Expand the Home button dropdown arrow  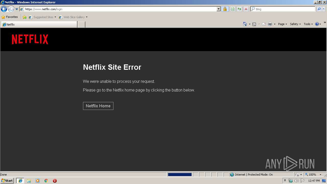pos(250,24)
